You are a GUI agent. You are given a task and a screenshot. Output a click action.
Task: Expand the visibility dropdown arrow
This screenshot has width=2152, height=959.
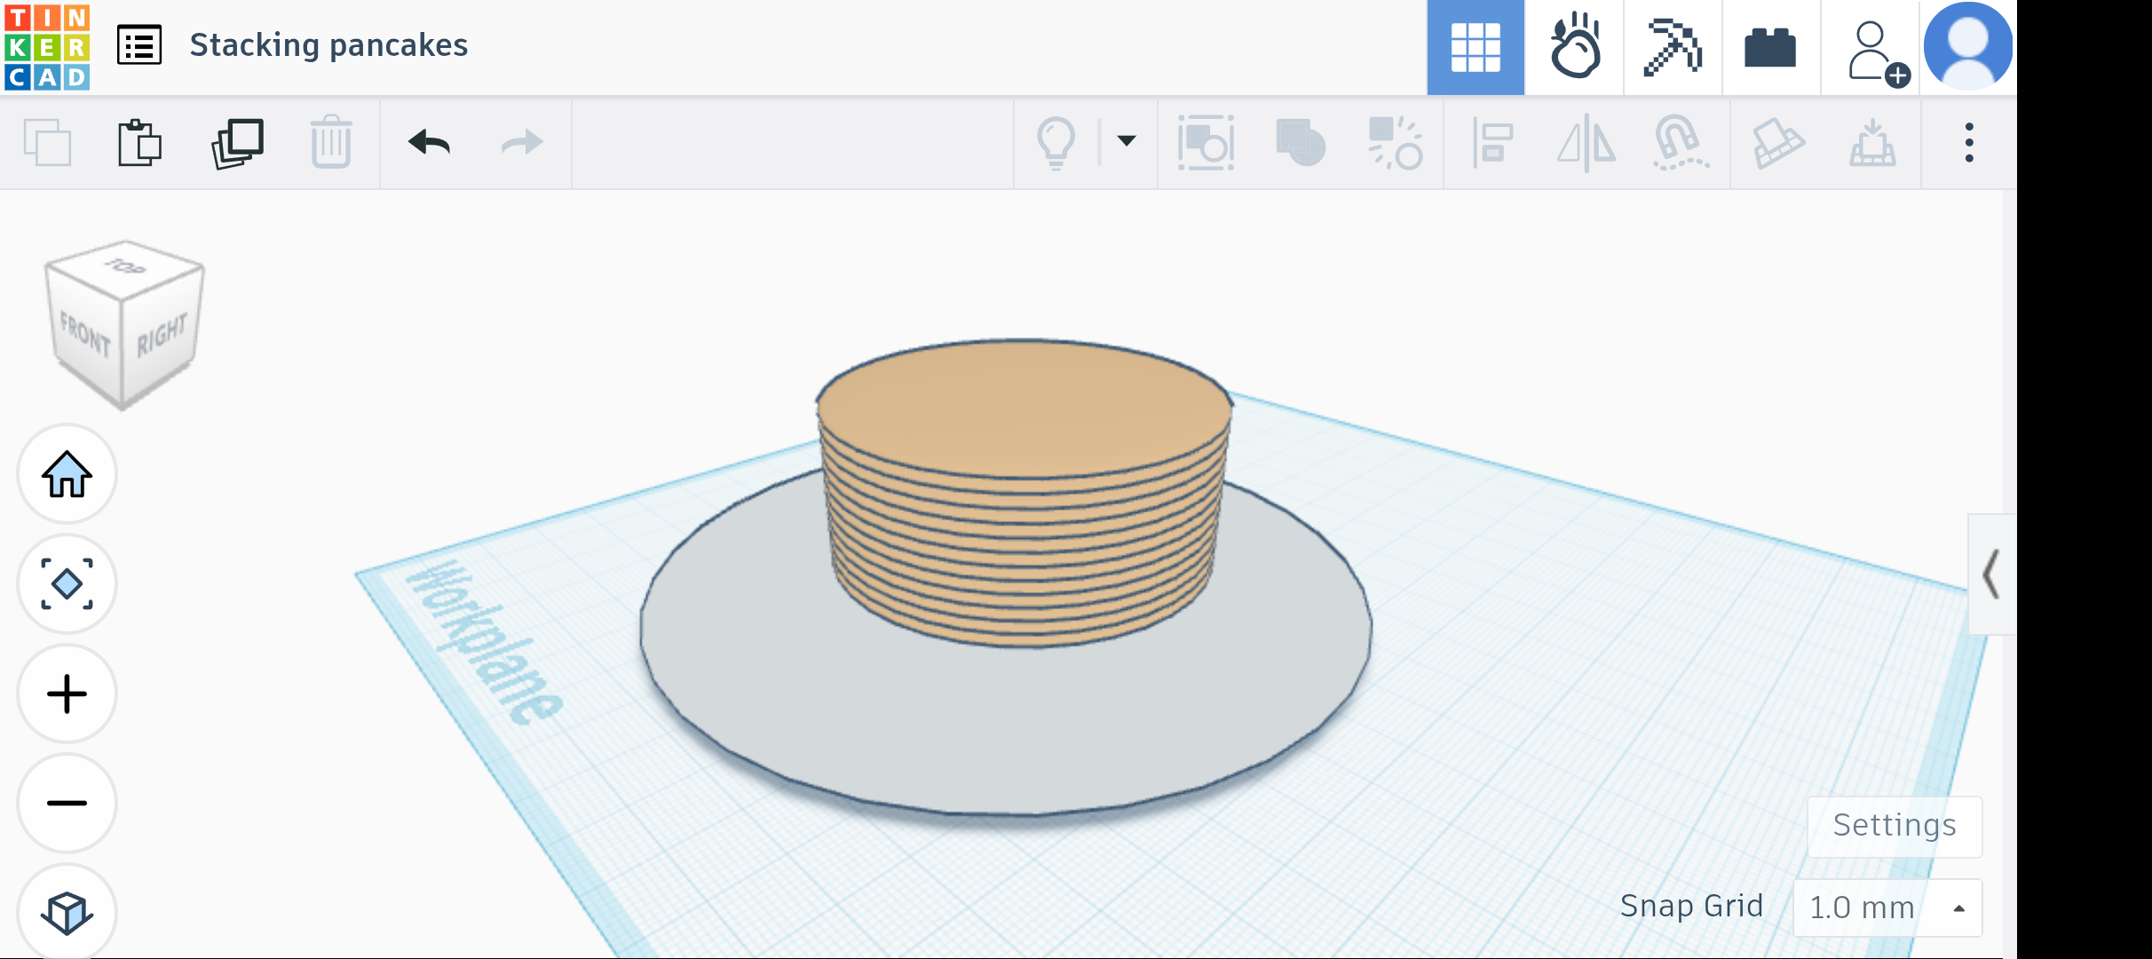tap(1127, 140)
